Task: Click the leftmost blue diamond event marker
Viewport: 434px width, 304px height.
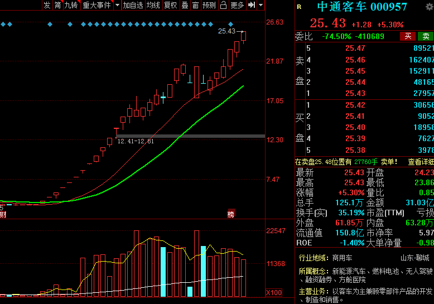Action: pos(3,25)
